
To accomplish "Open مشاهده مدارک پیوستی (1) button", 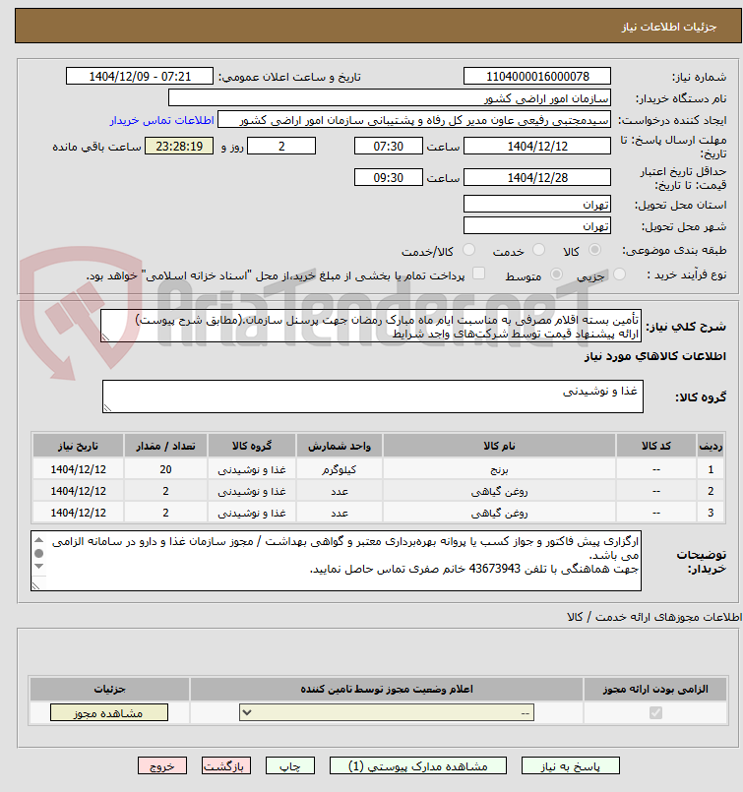I will 417,765.
